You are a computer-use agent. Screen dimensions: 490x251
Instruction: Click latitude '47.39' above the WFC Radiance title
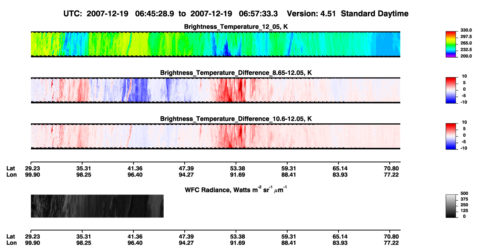point(187,168)
